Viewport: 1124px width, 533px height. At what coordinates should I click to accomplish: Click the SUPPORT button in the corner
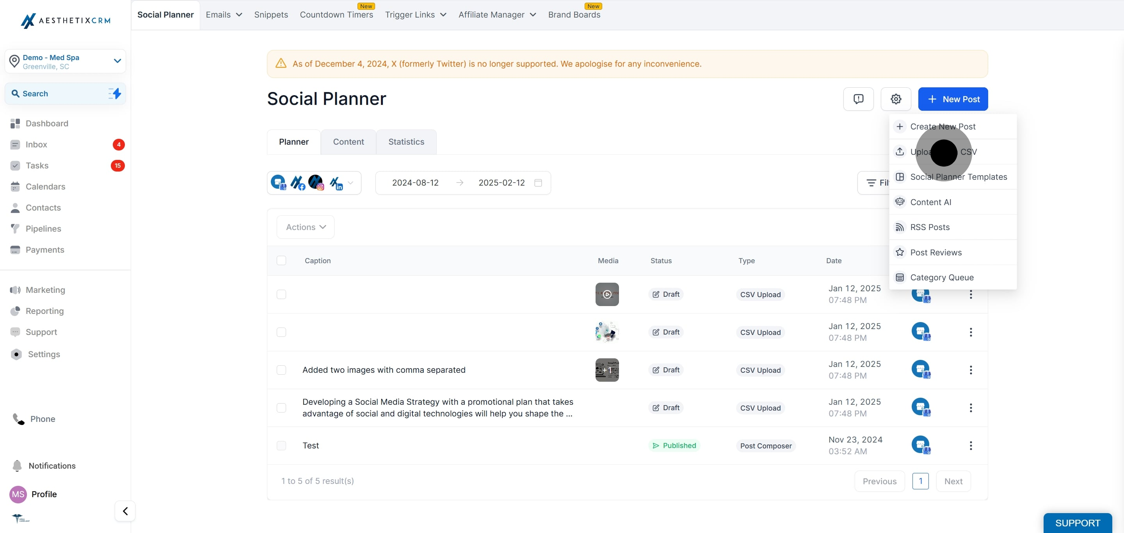pos(1077,522)
